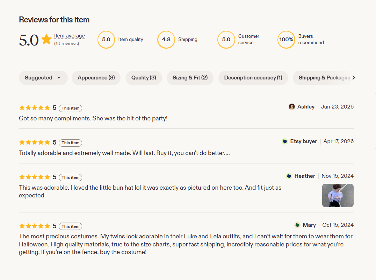Filter reviews by Quality (3)
The width and height of the screenshot is (376, 280).
pyautogui.click(x=144, y=78)
